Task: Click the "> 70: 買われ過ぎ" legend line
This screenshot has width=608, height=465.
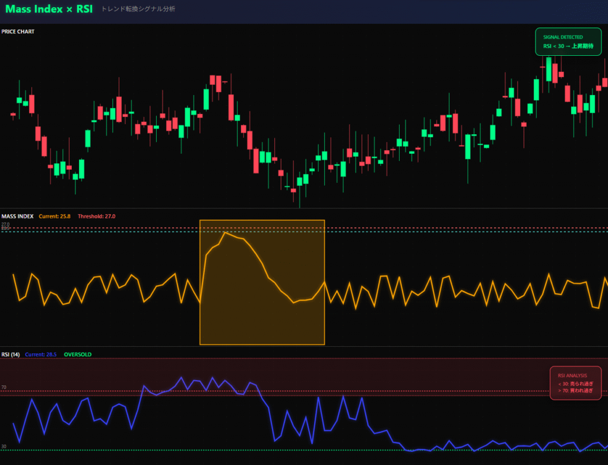Action: coord(575,391)
